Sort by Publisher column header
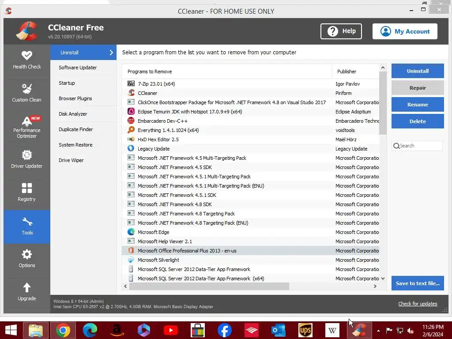 355,72
